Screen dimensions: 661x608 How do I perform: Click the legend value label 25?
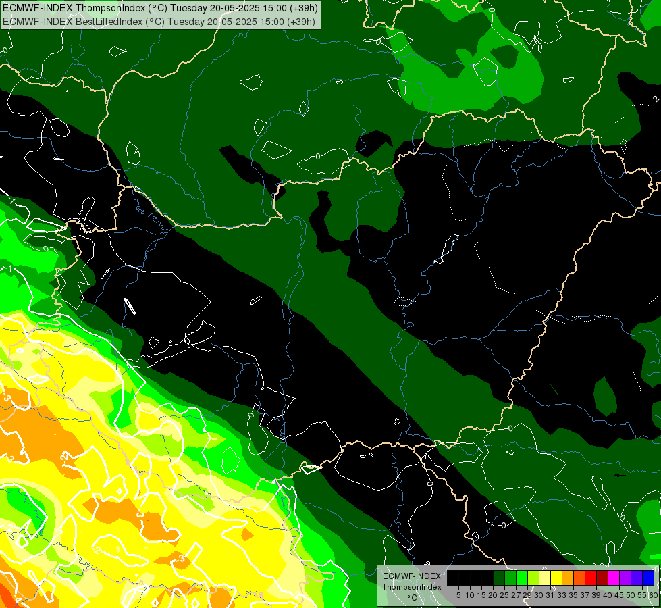pos(504,595)
